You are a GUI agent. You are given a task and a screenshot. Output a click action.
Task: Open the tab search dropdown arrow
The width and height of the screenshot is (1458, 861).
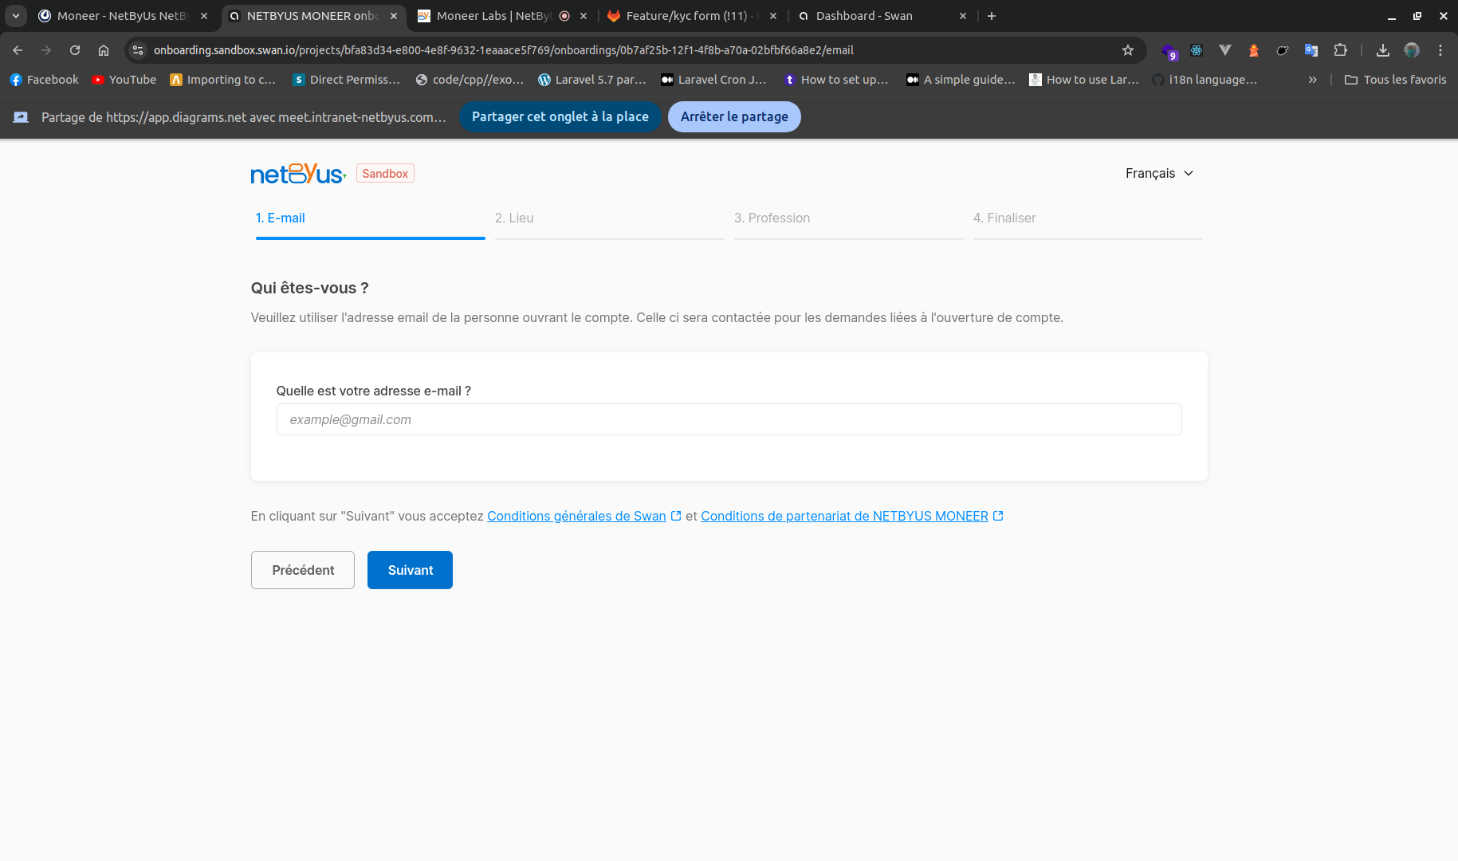click(16, 16)
